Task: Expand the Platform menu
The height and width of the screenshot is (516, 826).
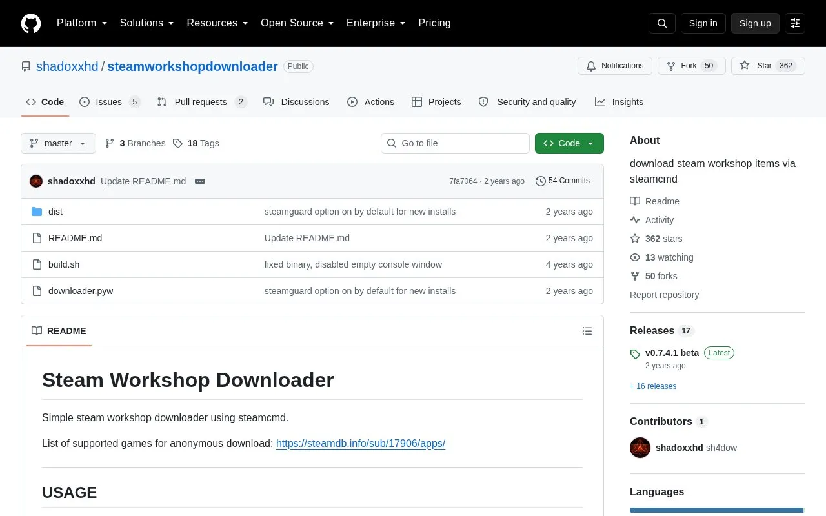Action: (x=82, y=23)
